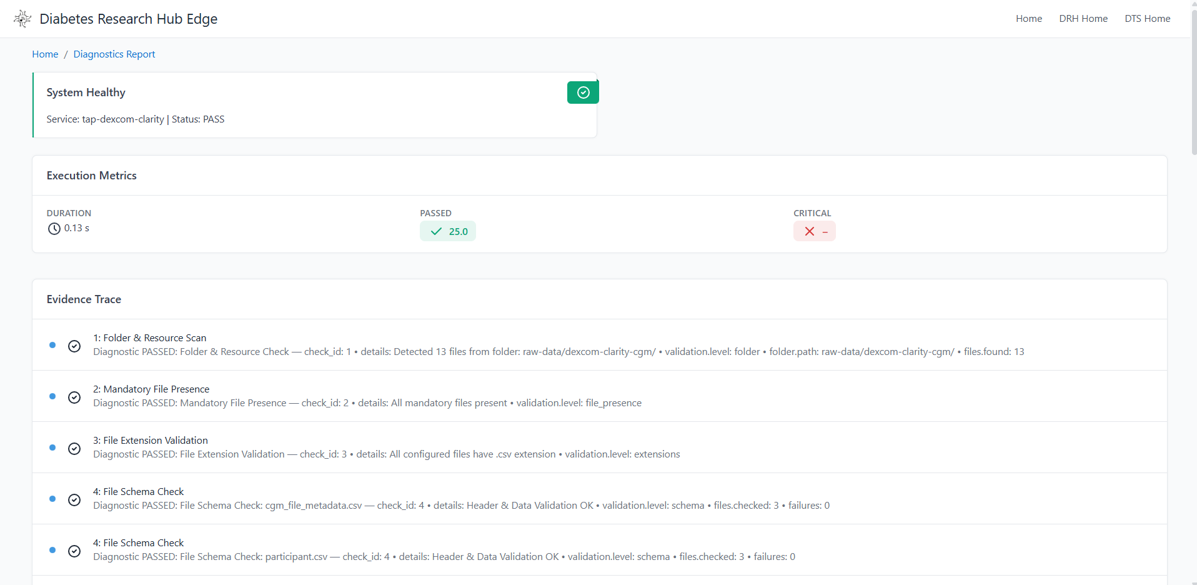Open the Home item in top navigation
1197x585 pixels.
[1028, 19]
